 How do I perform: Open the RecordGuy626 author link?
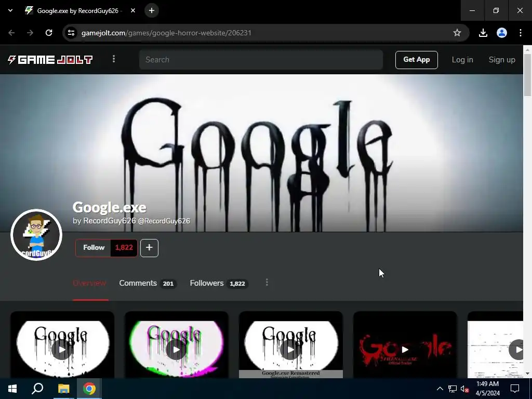tap(109, 221)
